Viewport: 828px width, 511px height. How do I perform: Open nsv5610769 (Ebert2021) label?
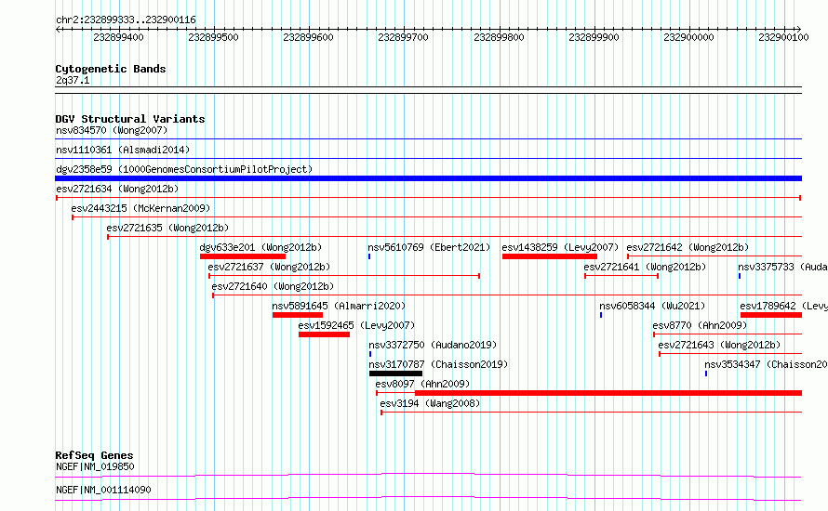[x=429, y=247]
